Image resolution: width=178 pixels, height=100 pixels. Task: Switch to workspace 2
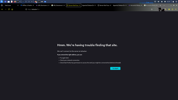pyautogui.click(x=26, y=2)
